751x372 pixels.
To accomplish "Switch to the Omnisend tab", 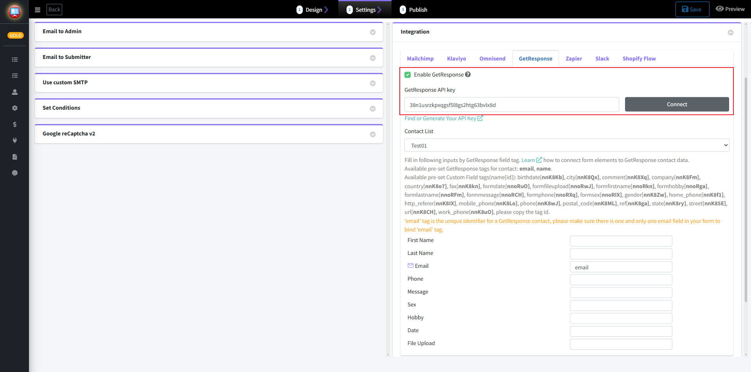I will tap(492, 59).
